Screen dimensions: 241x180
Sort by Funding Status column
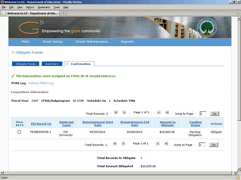click(x=195, y=124)
